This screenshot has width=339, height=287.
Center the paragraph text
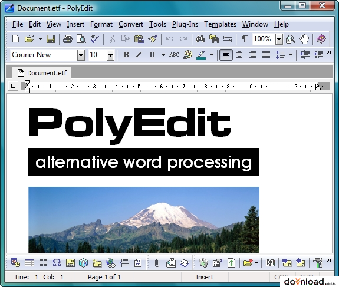239,55
